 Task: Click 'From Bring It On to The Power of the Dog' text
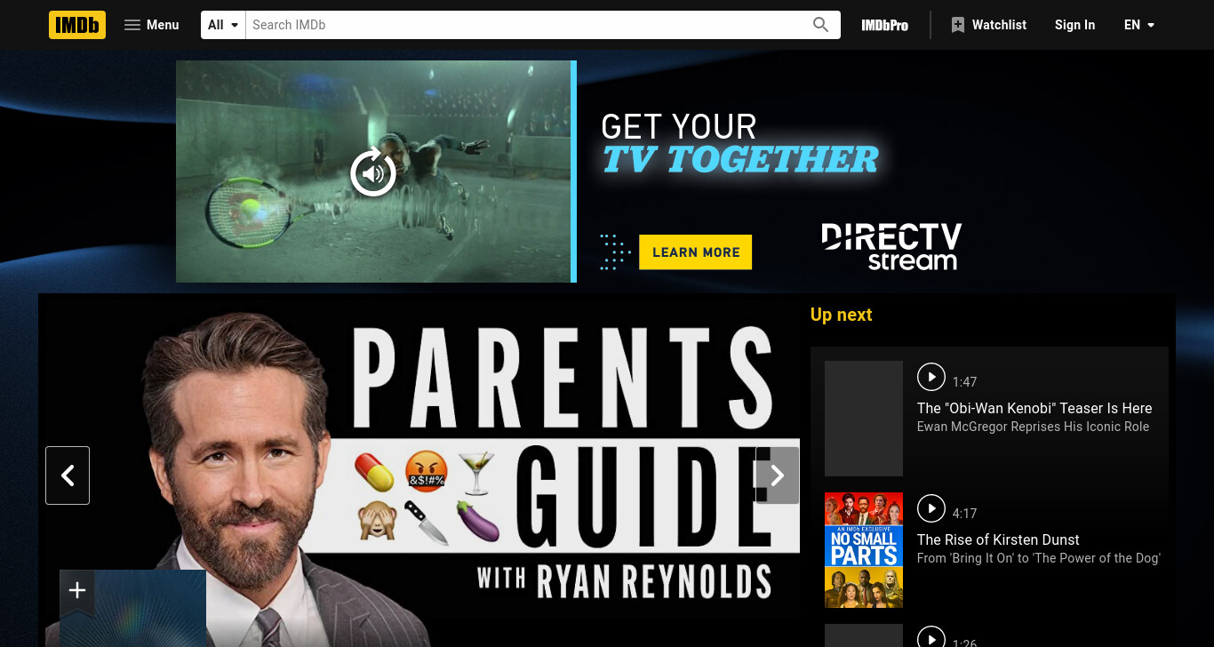click(1039, 558)
